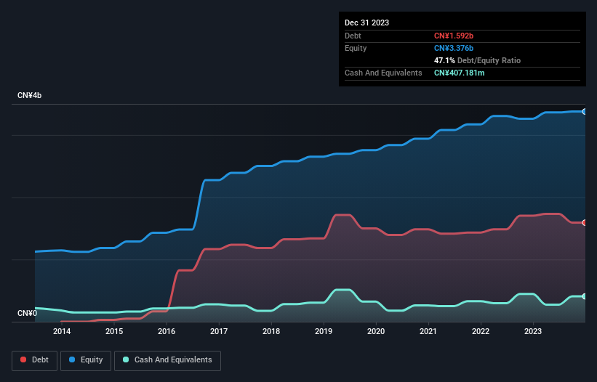Toggle the Debt series legend button
Viewport: 597px width, 382px height.
[35, 360]
